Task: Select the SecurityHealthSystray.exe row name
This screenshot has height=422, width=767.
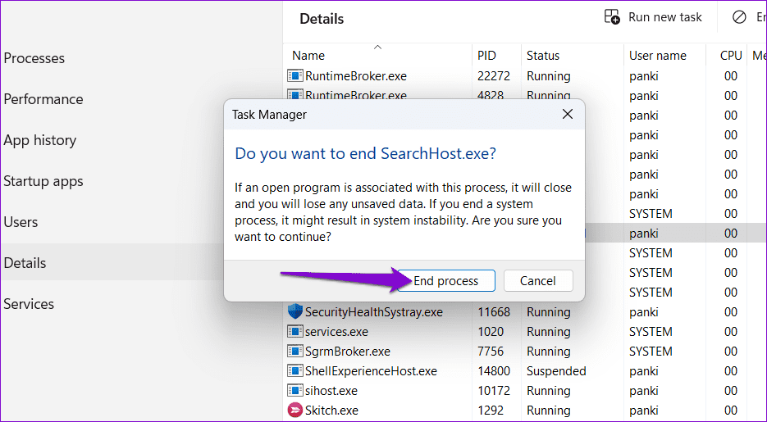Action: click(374, 311)
